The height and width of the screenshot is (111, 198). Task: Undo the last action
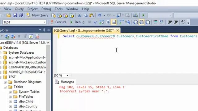(x=99, y=15)
